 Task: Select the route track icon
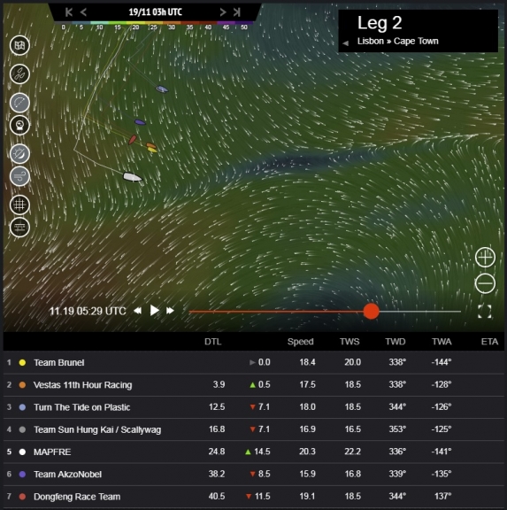[x=19, y=103]
